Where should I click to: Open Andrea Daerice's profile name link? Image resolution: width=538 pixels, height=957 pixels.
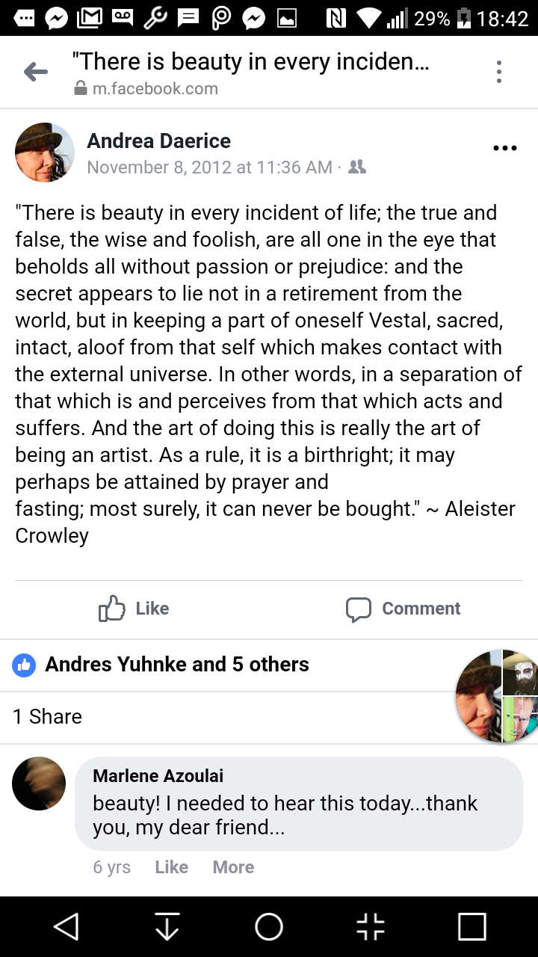(158, 141)
